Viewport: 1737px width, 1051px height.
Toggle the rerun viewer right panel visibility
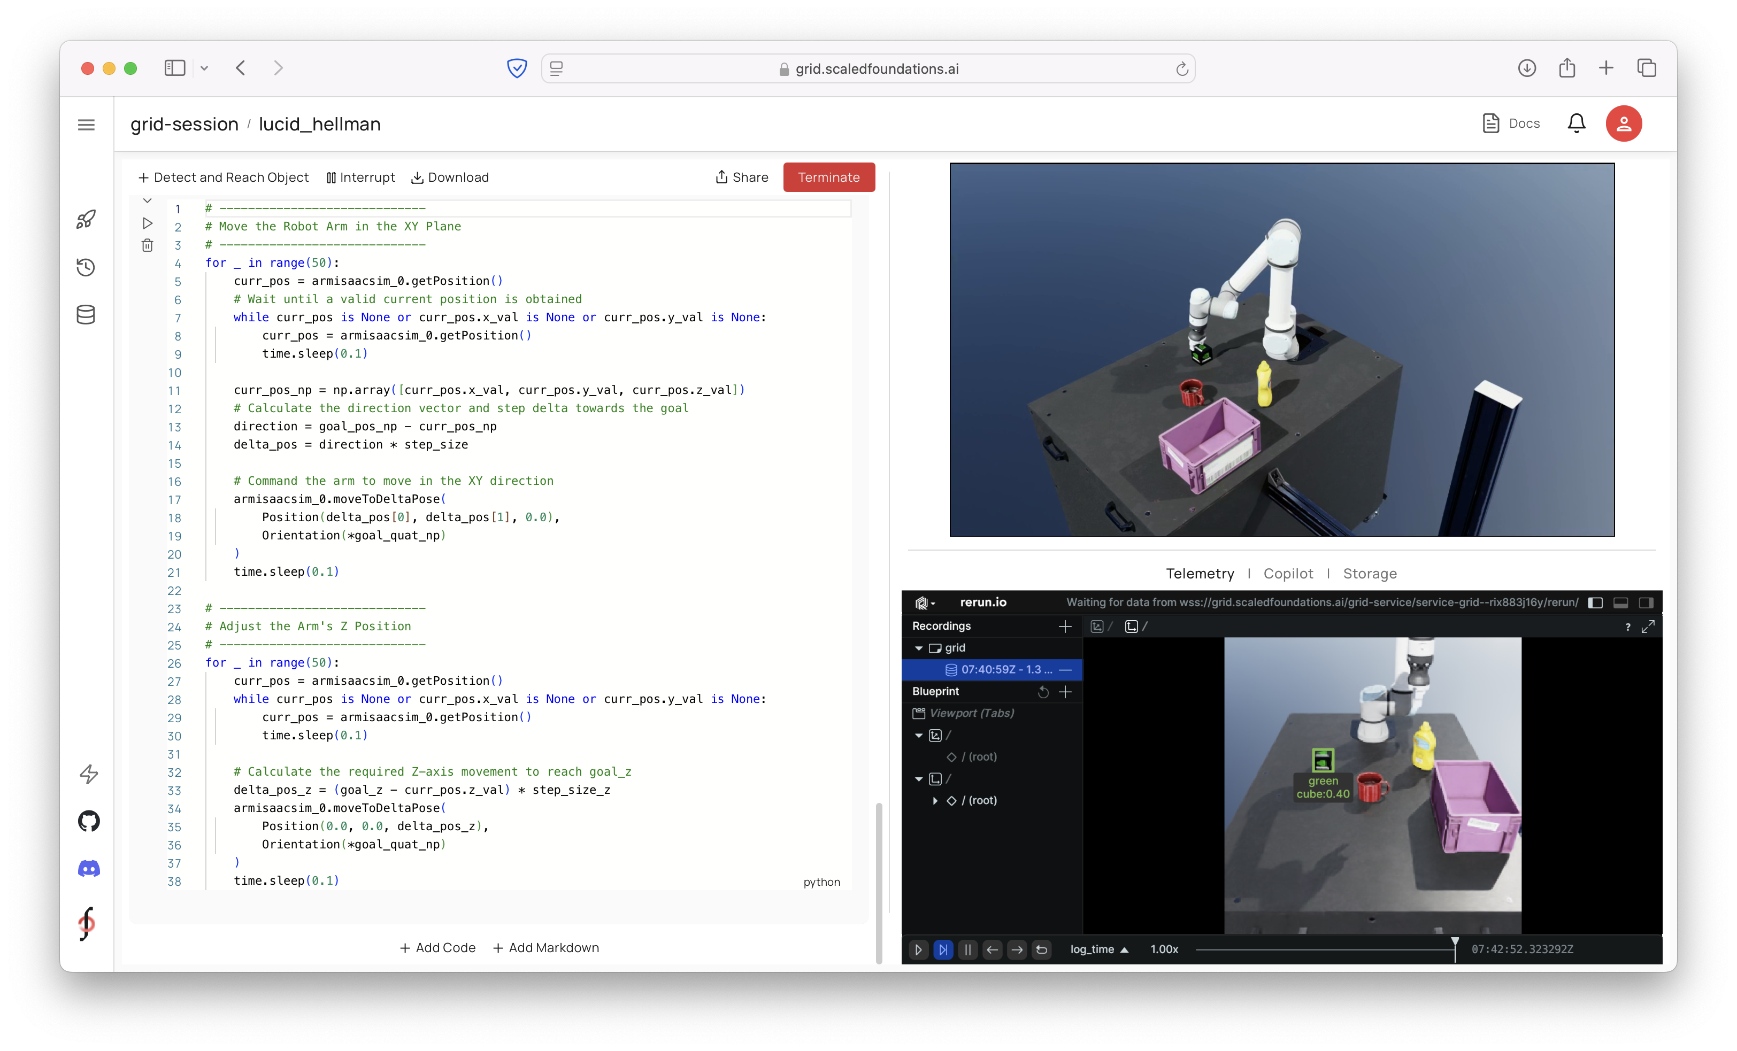click(1648, 602)
